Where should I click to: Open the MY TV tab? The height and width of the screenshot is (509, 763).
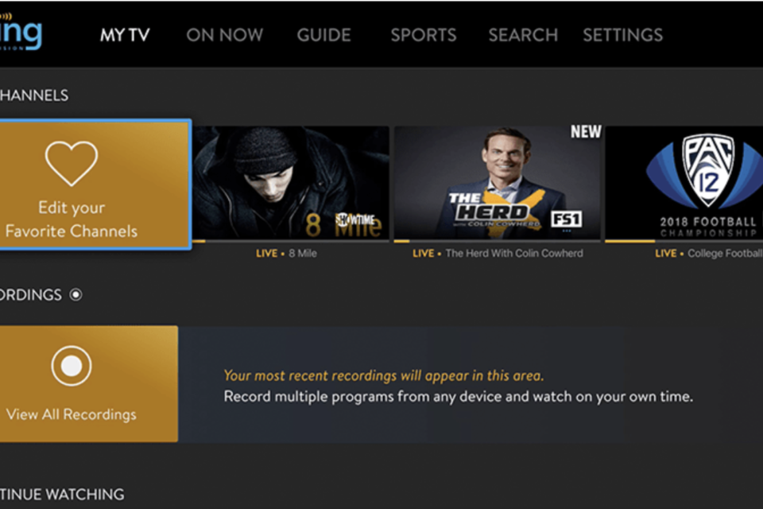125,35
